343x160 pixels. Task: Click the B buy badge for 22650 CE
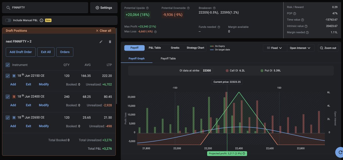pos(14,118)
